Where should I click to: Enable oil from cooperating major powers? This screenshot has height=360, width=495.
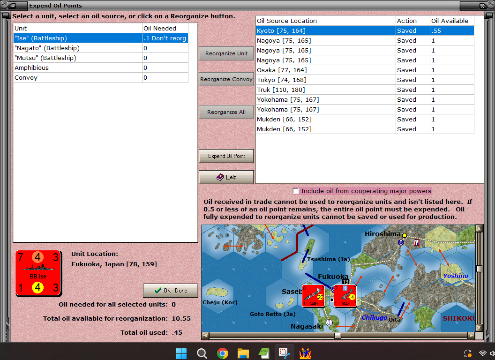pyautogui.click(x=295, y=191)
